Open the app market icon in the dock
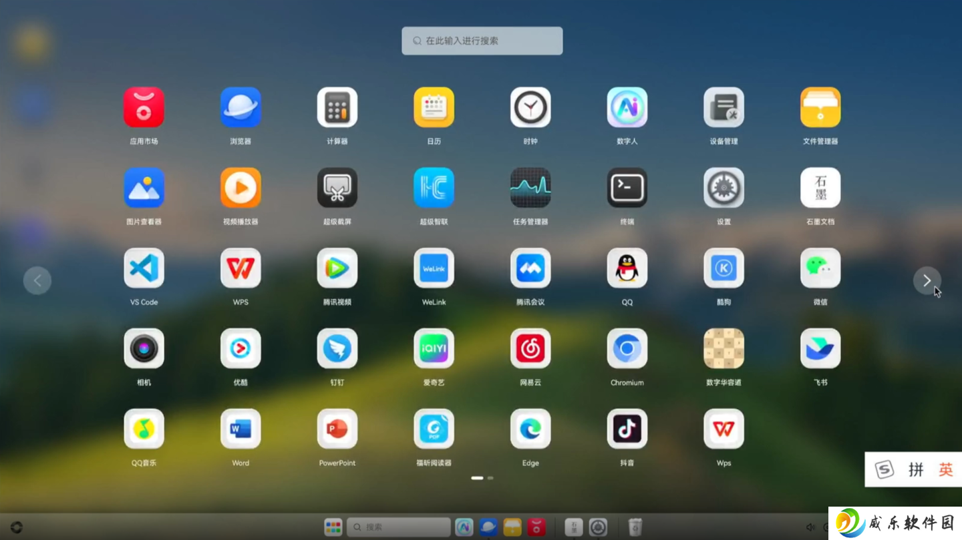This screenshot has height=540, width=962. click(x=536, y=527)
